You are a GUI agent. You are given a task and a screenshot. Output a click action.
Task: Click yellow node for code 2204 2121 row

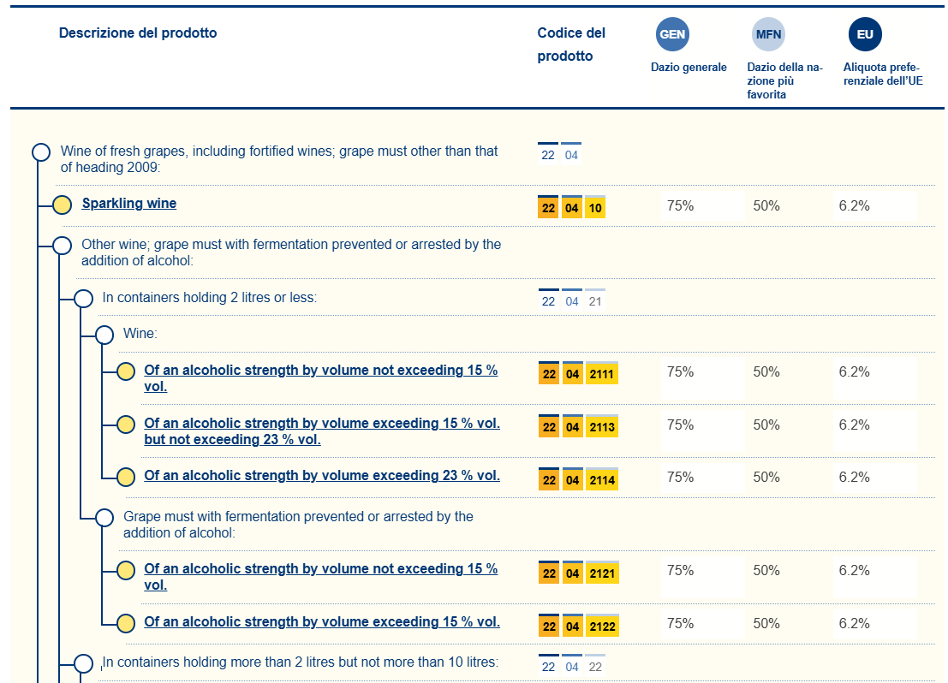point(125,570)
